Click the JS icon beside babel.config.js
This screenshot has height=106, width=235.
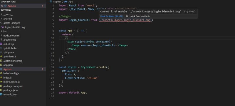1,73
